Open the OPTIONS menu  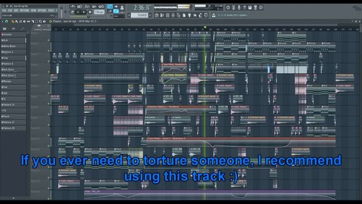42,10
